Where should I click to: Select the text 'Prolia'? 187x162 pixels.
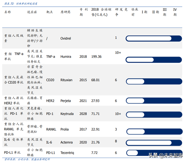point(64,129)
